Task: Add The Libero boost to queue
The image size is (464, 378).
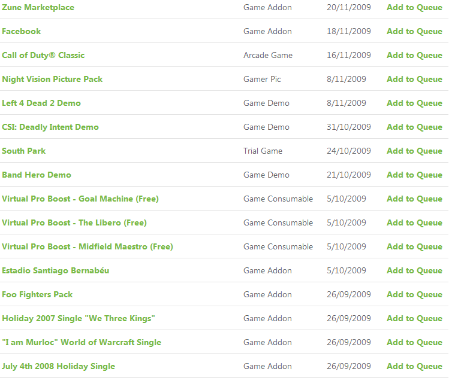Action: (x=414, y=222)
